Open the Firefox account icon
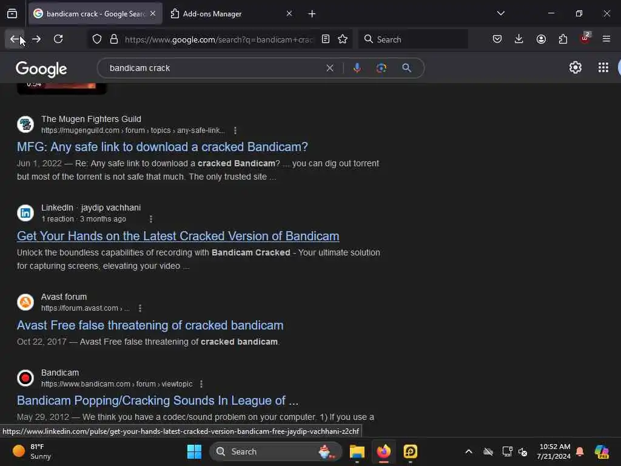The height and width of the screenshot is (466, 621). [541, 39]
